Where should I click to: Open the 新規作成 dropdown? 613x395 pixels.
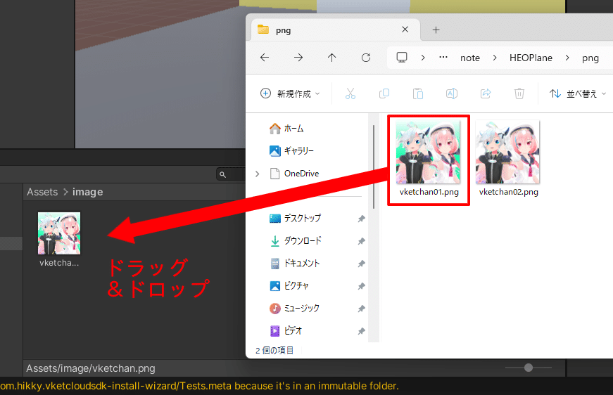click(290, 93)
